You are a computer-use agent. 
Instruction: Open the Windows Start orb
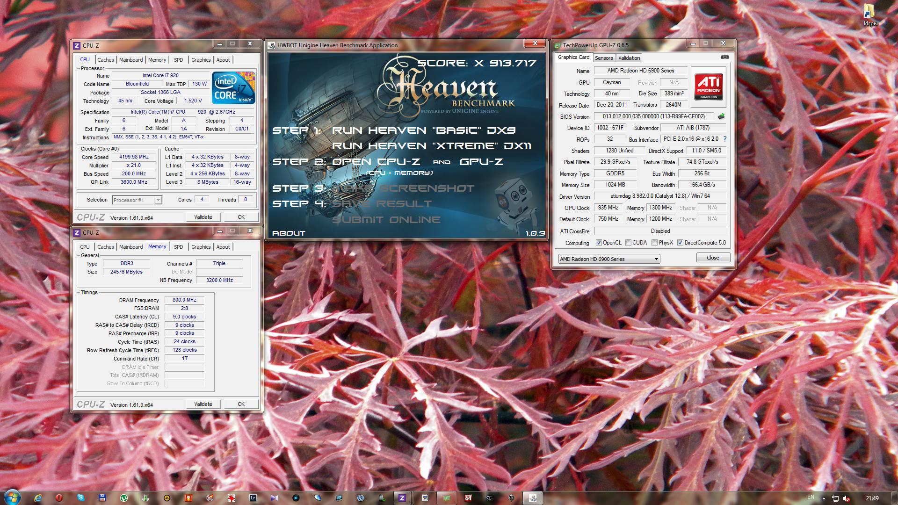(12, 498)
